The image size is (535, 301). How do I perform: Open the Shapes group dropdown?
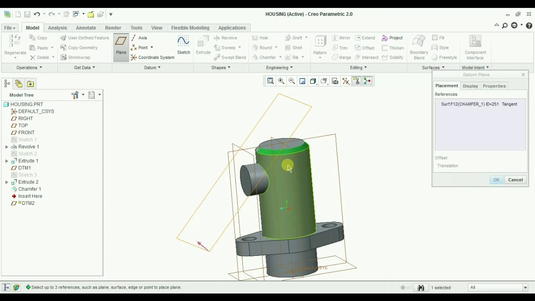(221, 67)
